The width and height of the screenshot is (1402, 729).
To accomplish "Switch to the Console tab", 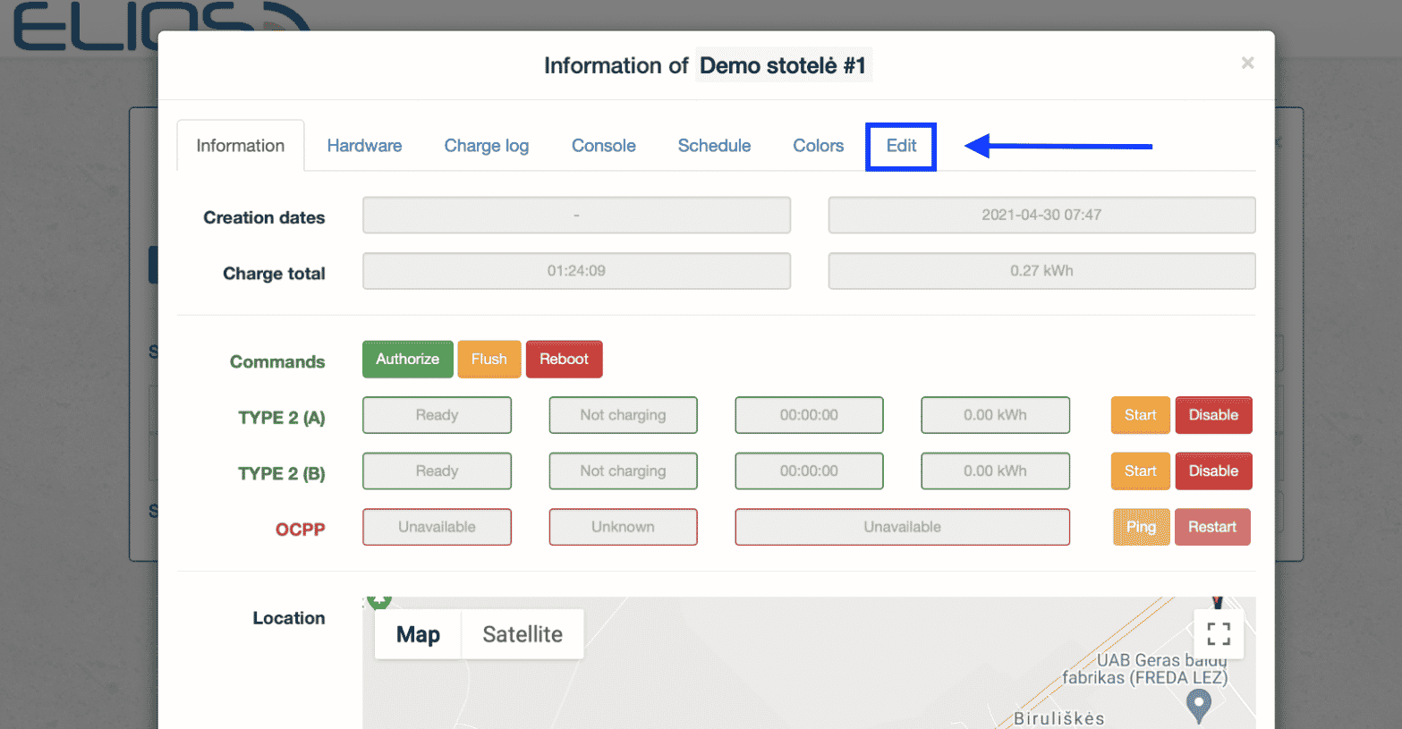I will point(604,146).
